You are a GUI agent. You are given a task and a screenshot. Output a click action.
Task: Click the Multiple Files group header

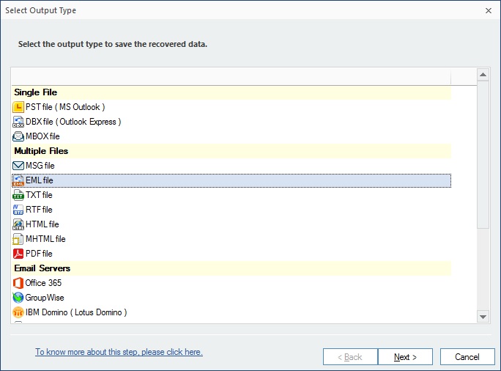[231, 151]
